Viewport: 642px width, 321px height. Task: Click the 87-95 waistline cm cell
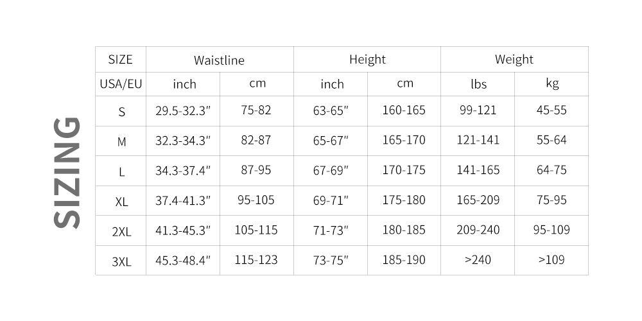tap(256, 170)
